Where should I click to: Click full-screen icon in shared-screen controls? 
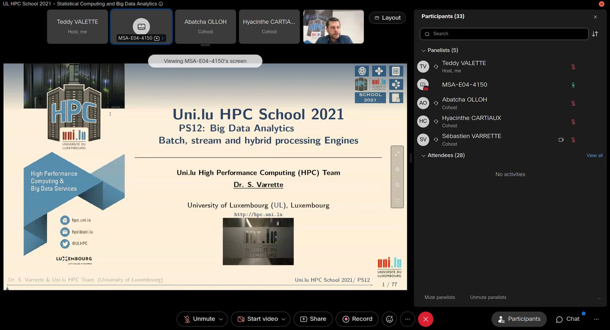[x=397, y=153]
